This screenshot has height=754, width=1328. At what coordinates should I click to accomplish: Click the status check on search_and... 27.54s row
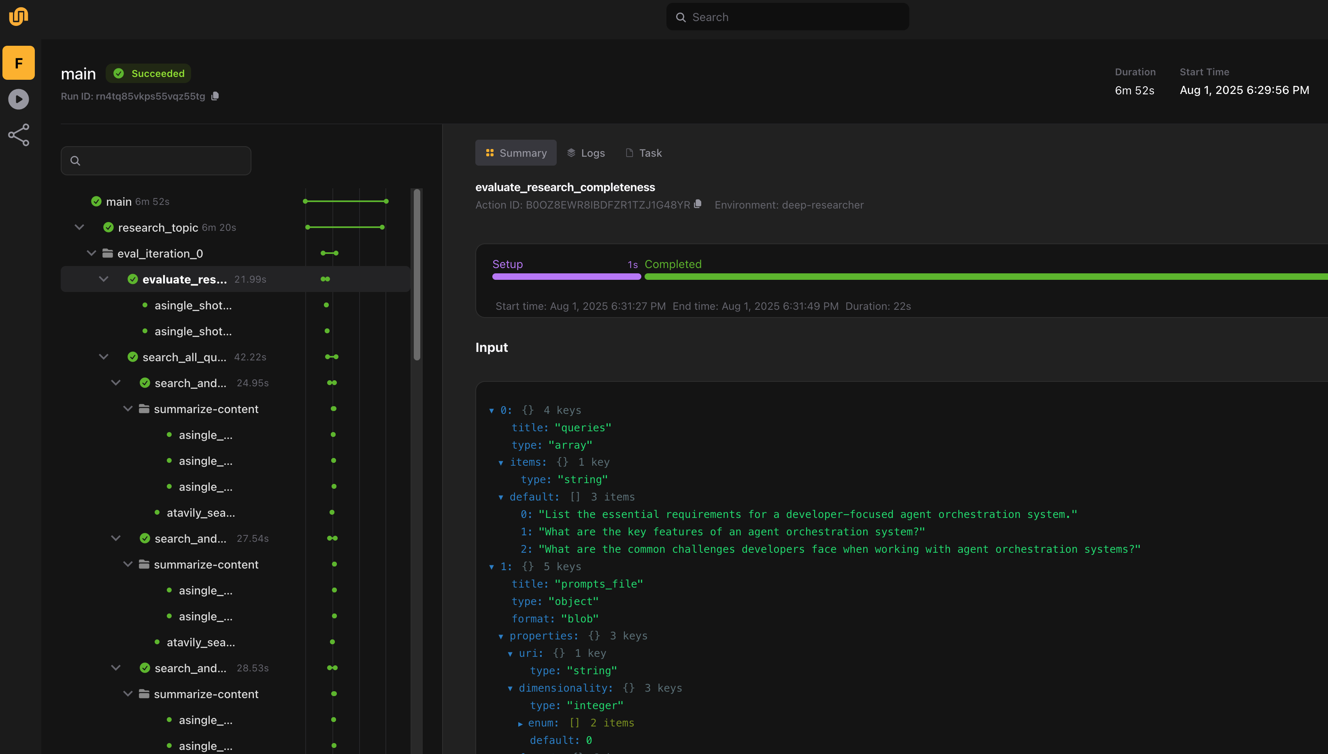click(x=145, y=538)
